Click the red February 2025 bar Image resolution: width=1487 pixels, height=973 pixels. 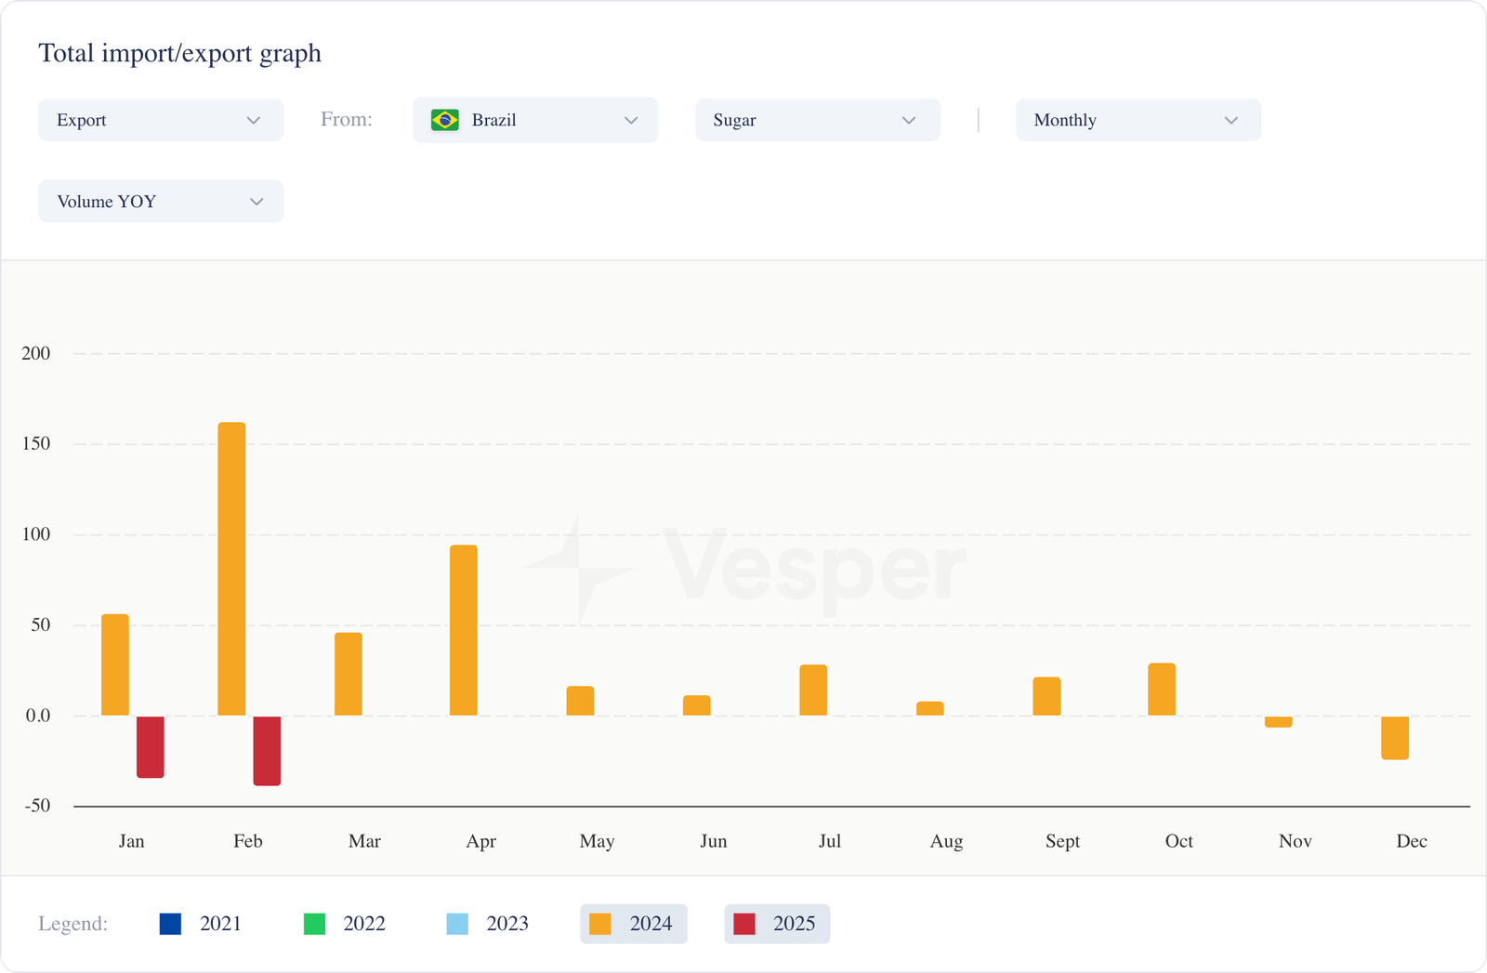click(267, 751)
